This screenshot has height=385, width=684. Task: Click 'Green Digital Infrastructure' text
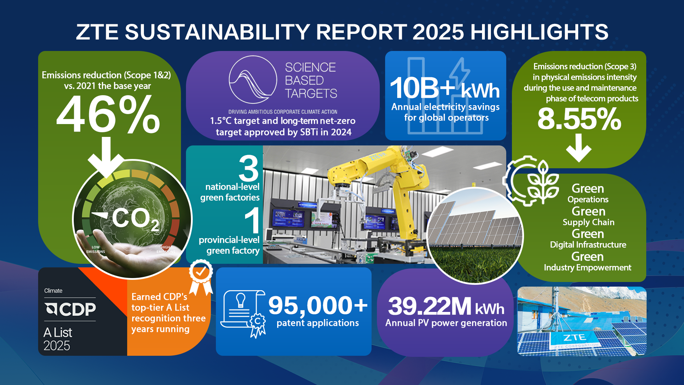pyautogui.click(x=588, y=239)
